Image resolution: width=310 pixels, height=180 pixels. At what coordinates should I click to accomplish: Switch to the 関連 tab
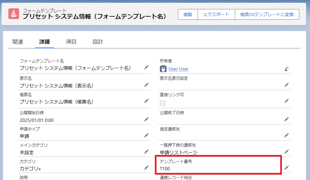click(x=18, y=42)
